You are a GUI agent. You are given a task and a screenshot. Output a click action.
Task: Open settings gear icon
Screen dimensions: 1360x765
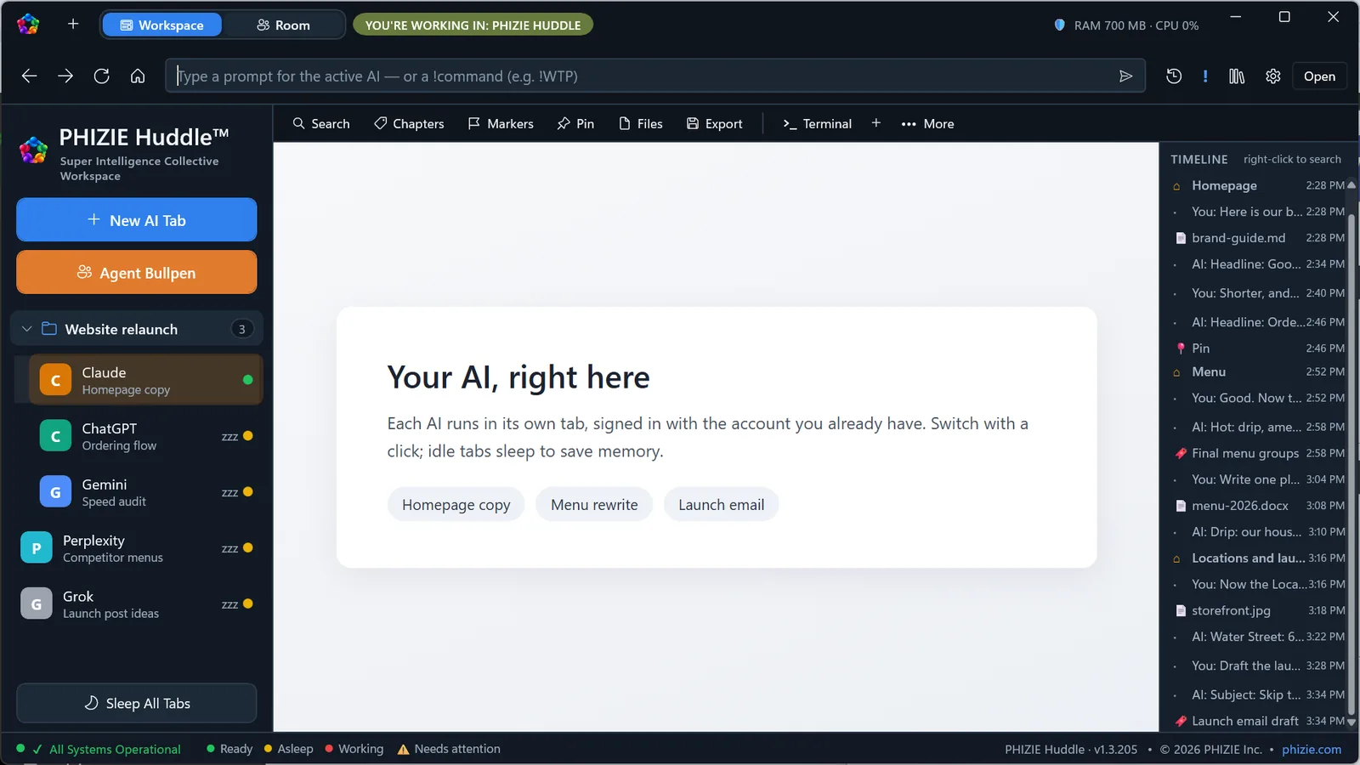[x=1272, y=76]
